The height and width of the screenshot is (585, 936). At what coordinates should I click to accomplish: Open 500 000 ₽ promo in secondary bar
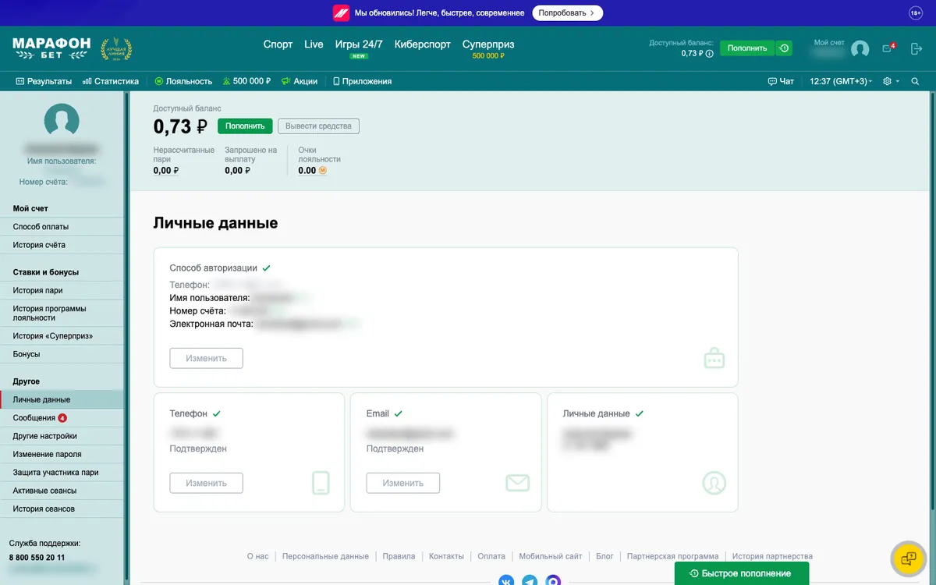[246, 81]
